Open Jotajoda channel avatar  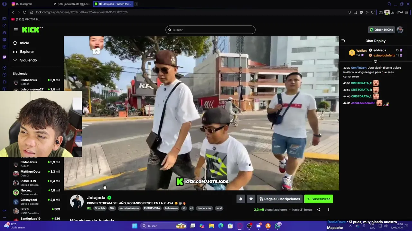[x=77, y=201]
